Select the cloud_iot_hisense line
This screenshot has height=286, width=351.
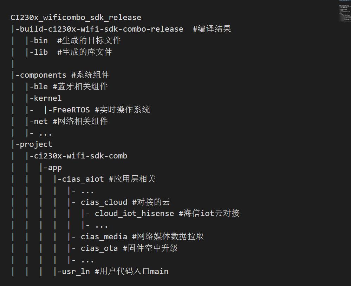(x=125, y=214)
